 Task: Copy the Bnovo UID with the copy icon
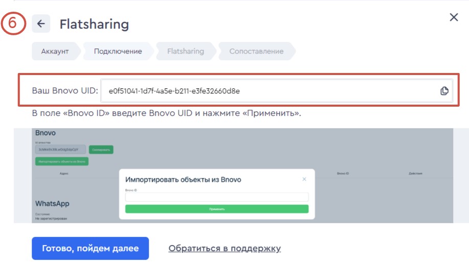coord(444,91)
